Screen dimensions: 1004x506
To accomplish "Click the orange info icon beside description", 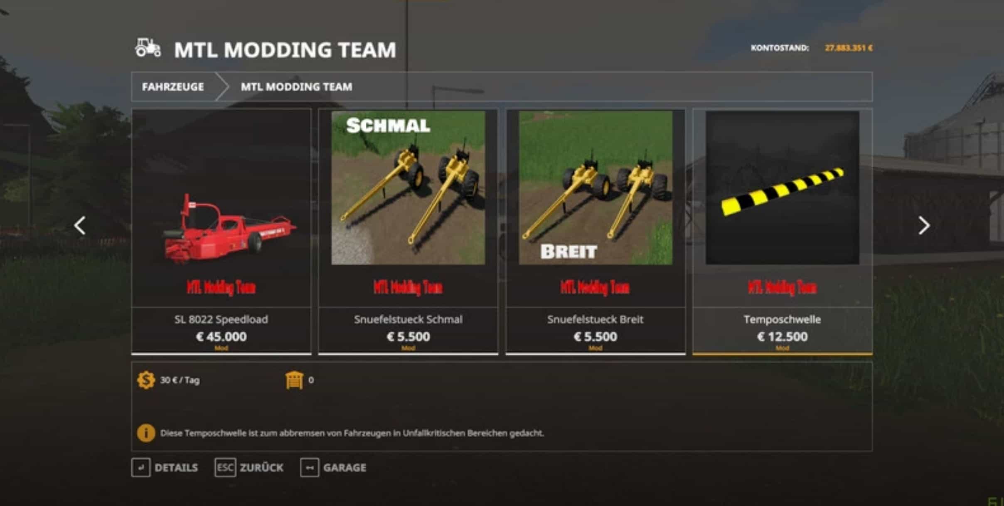I will click(x=146, y=433).
